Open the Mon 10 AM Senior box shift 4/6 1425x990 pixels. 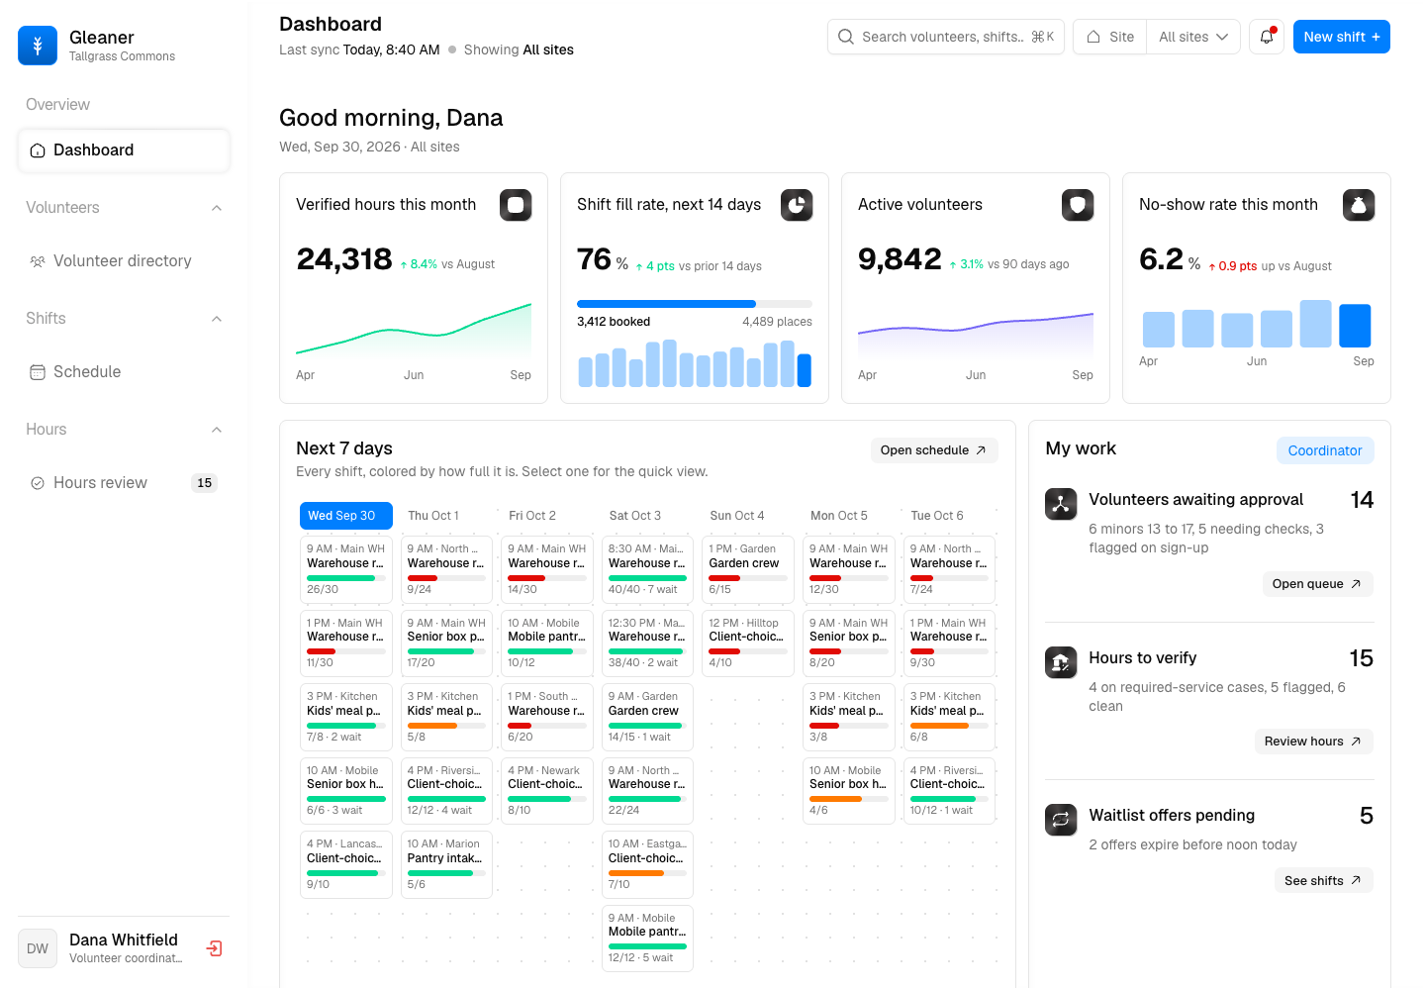pos(849,791)
